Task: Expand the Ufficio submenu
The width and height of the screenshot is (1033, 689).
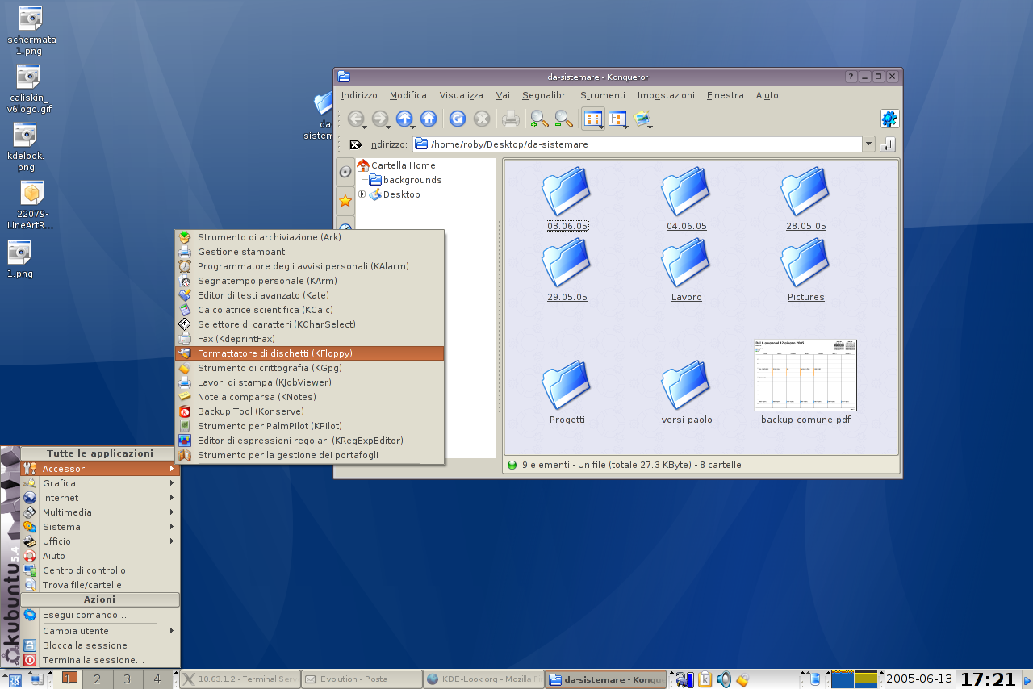Action: (100, 541)
